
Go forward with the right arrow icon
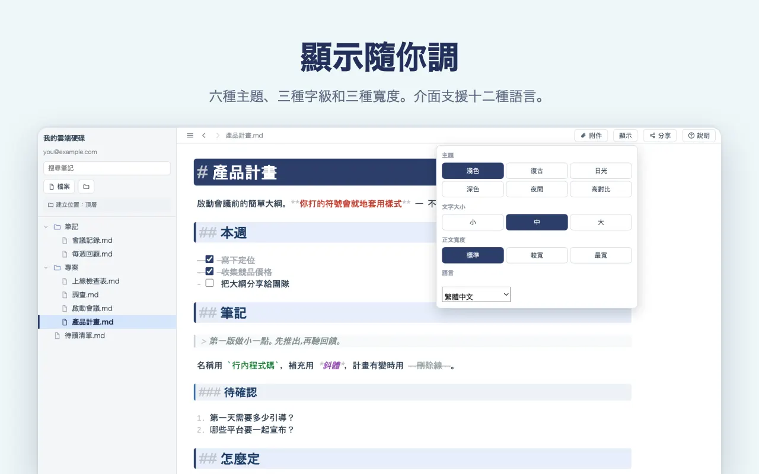218,136
